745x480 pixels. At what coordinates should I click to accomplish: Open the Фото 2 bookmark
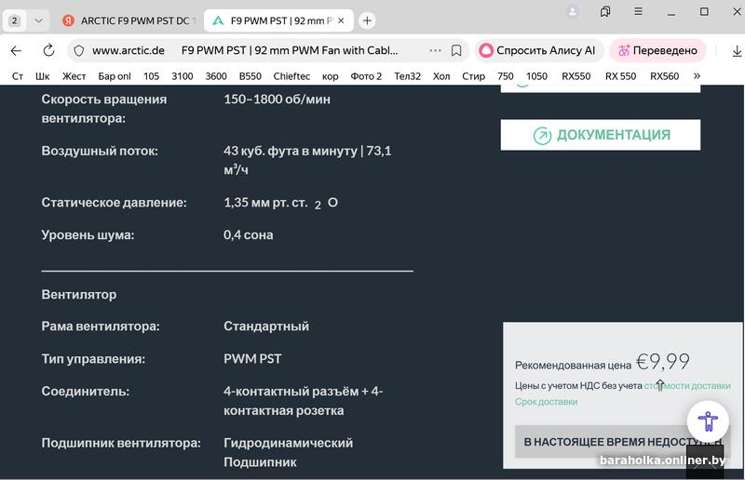366,76
